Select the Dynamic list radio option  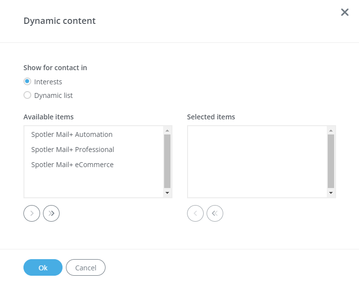27,95
